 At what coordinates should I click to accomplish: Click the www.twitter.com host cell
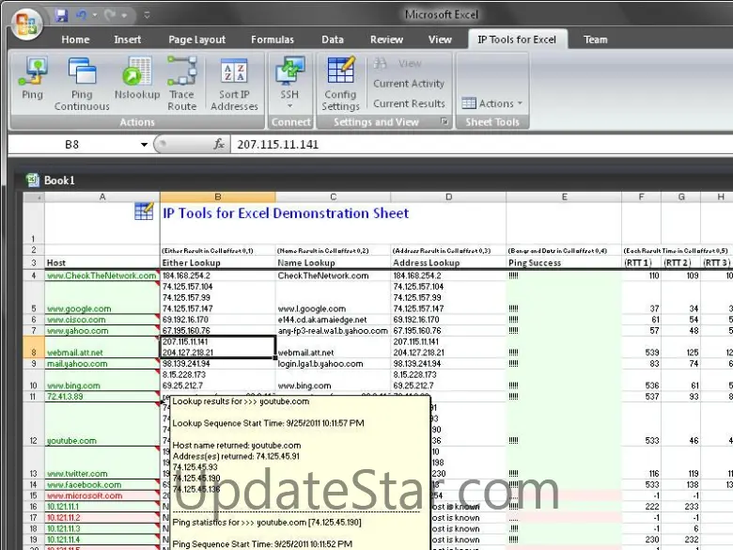tap(101, 463)
